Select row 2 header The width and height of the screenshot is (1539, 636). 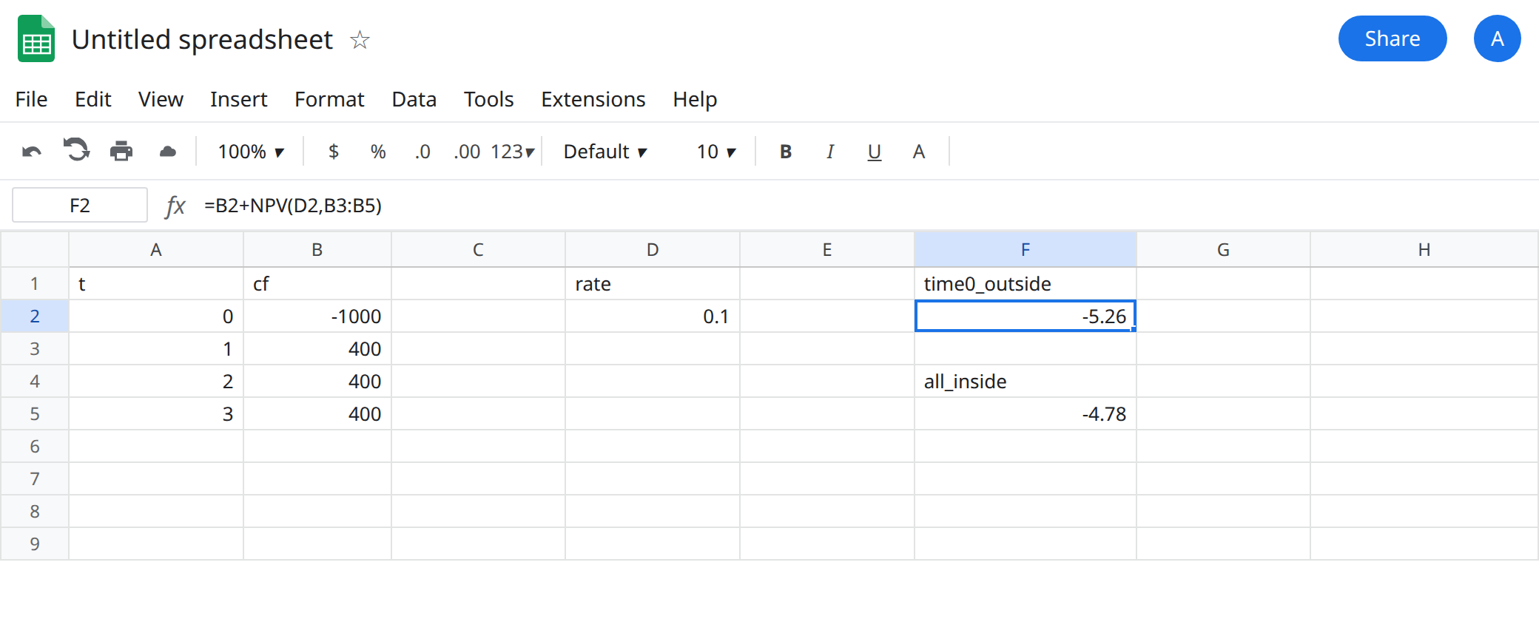[35, 317]
